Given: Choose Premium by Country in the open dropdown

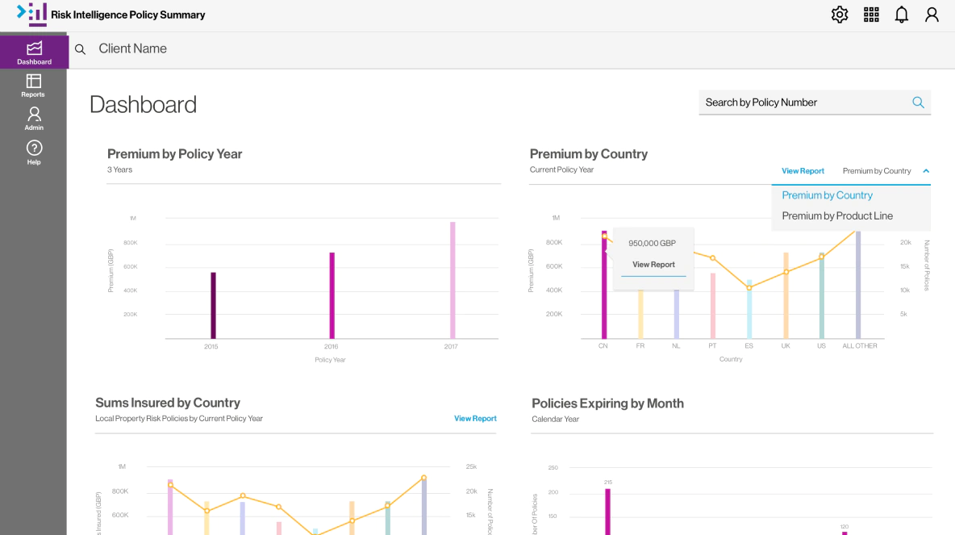Looking at the screenshot, I should tap(827, 195).
